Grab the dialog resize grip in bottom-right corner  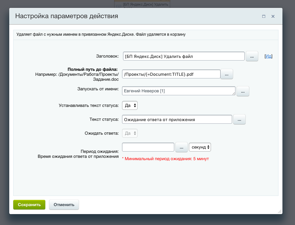[279, 211]
